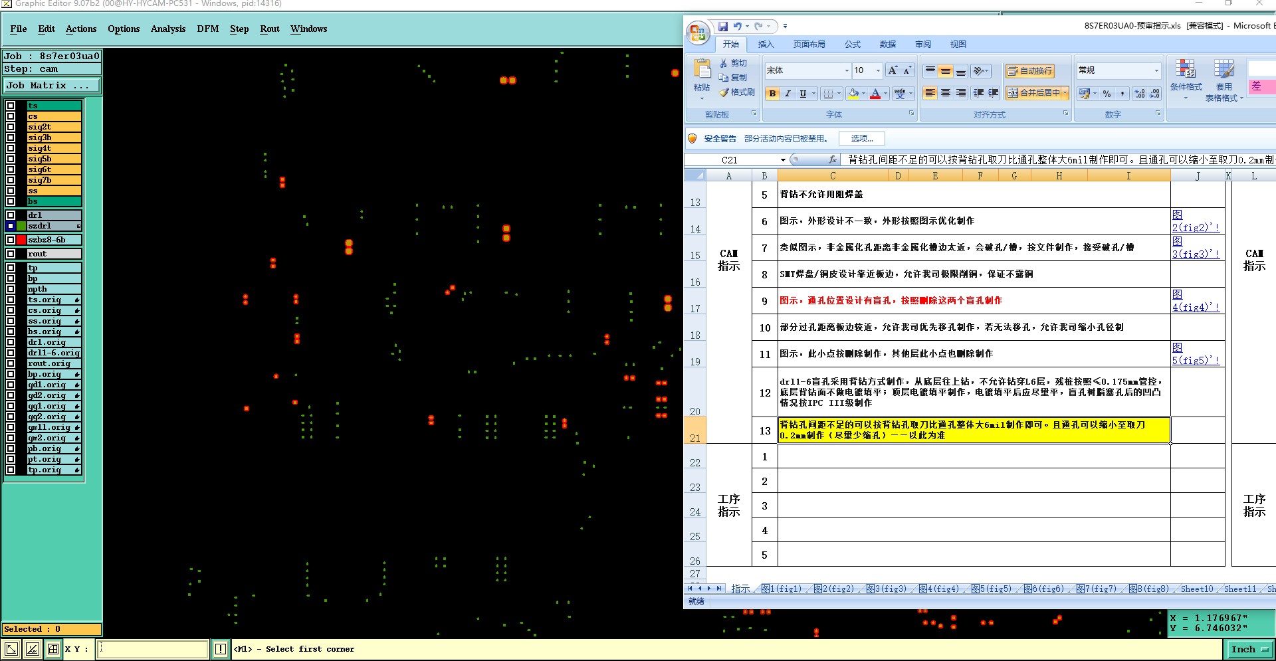This screenshot has height=661, width=1276.
Task: Toggle the drl layer checkbox
Action: 11,215
